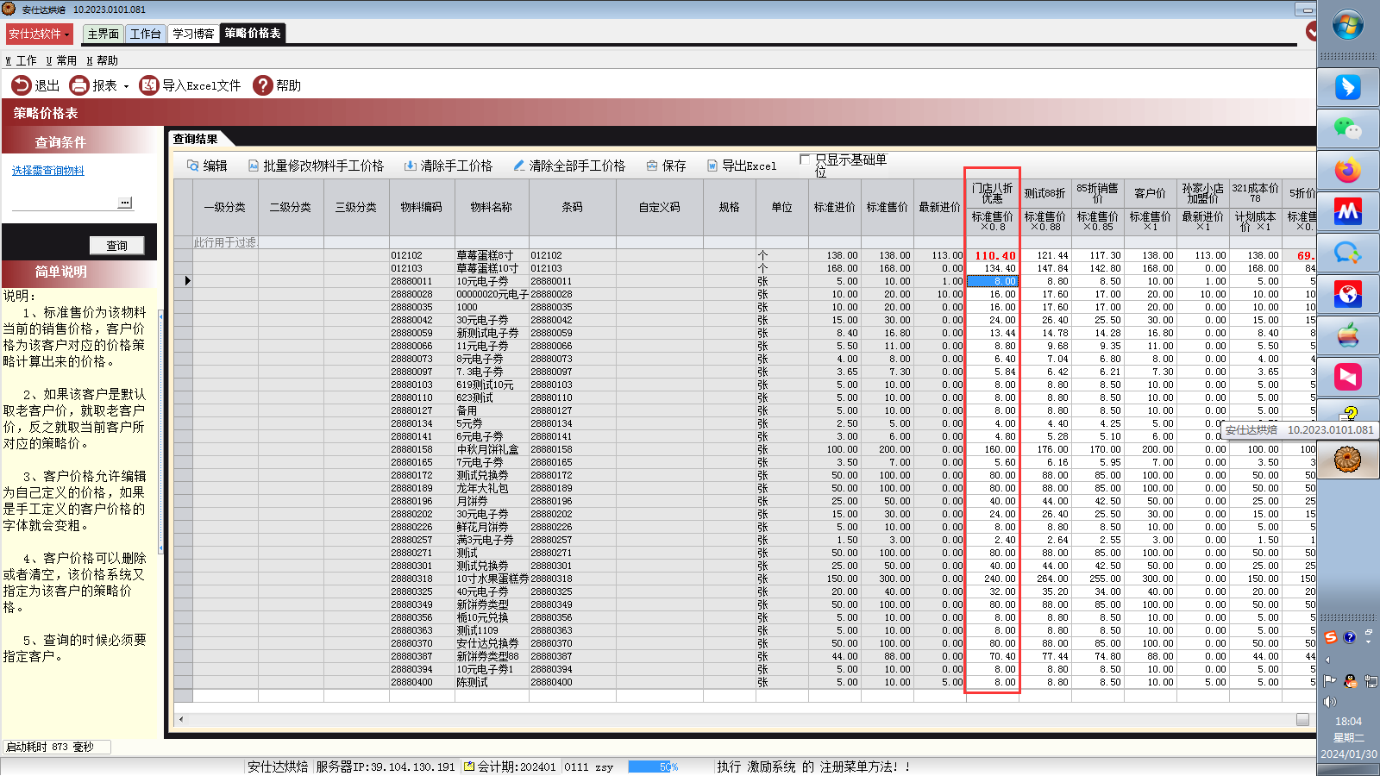Screen dimensions: 1380x776
Task: Select material code cell 28880400
Action: (x=421, y=682)
